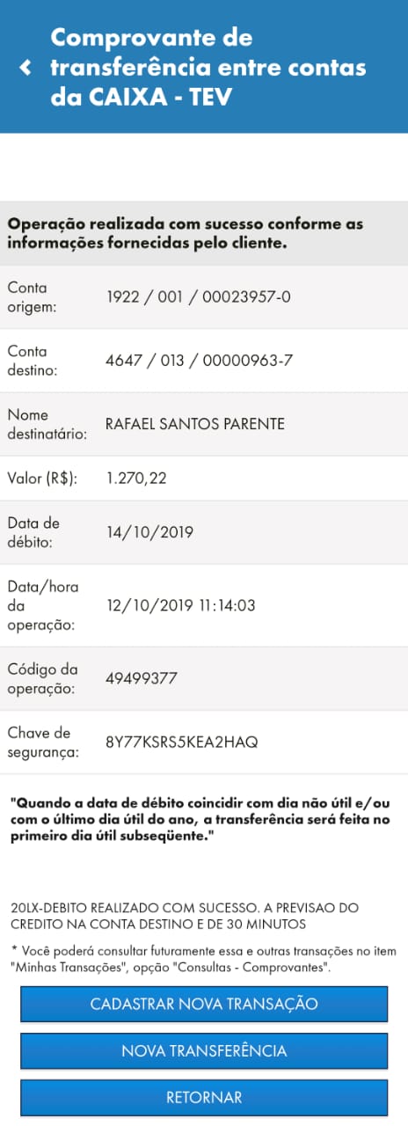Tap the 'Valor (R$)' label
This screenshot has width=408, height=1126.
(42, 479)
